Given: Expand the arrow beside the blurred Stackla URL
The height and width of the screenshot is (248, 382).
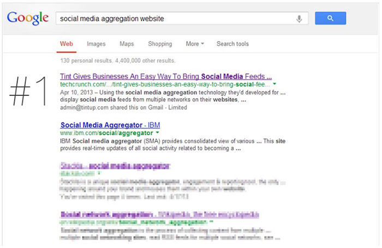Looking at the screenshot, I should [x=100, y=173].
